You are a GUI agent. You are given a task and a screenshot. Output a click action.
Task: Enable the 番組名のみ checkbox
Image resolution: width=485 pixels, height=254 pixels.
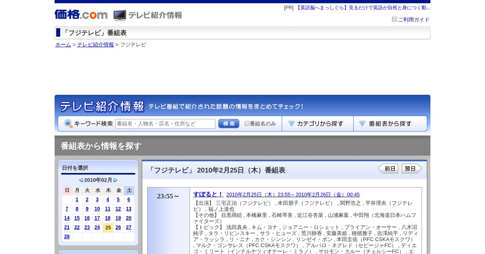pos(247,124)
